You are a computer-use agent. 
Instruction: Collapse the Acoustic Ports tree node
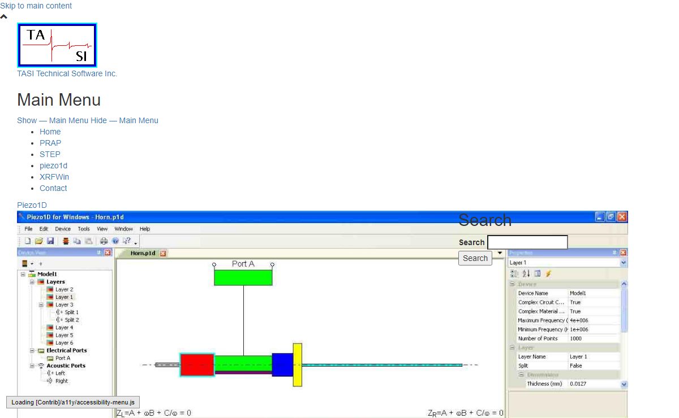[32, 366]
